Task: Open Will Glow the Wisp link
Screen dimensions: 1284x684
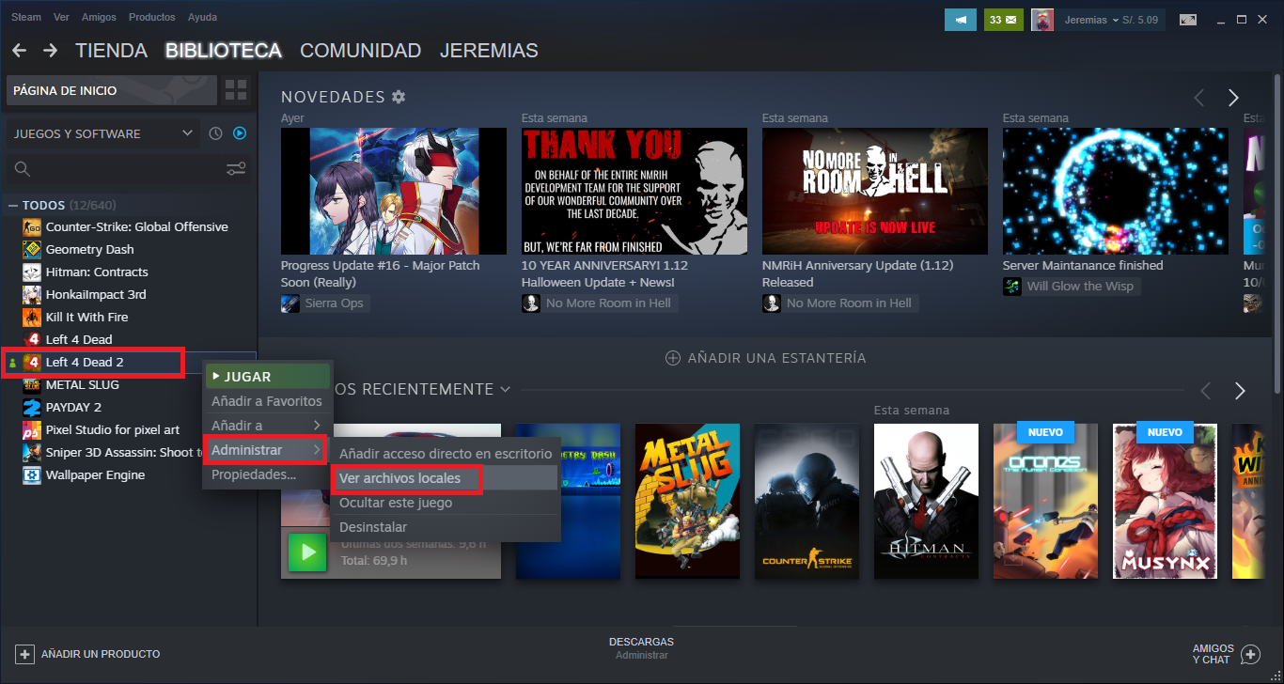Action: (1072, 286)
